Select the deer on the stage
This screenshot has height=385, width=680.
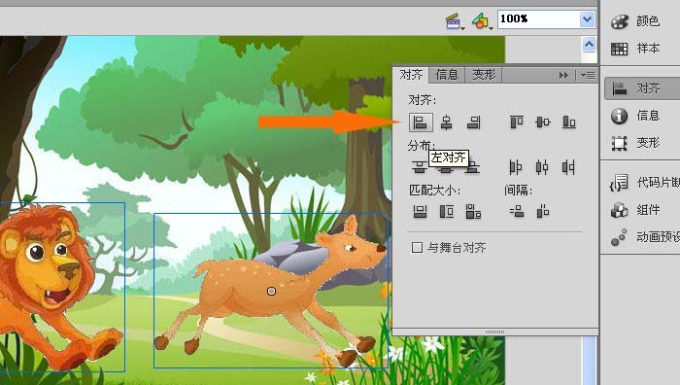pos(271,291)
